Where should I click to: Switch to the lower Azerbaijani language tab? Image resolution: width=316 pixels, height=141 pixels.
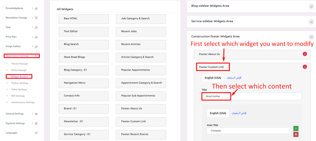point(239,113)
